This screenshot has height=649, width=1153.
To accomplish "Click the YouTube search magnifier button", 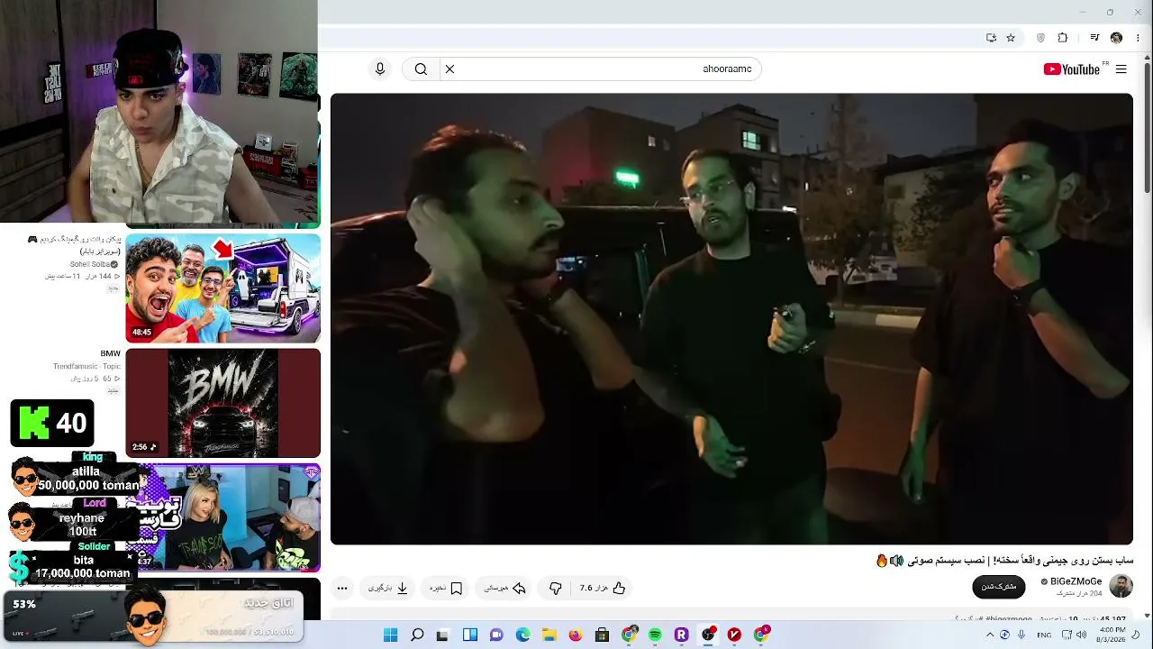I will 421,69.
